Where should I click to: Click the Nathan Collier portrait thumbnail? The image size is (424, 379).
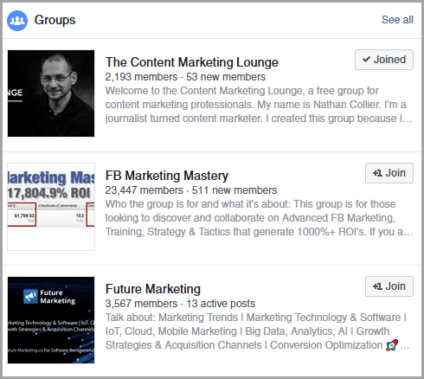(x=51, y=93)
